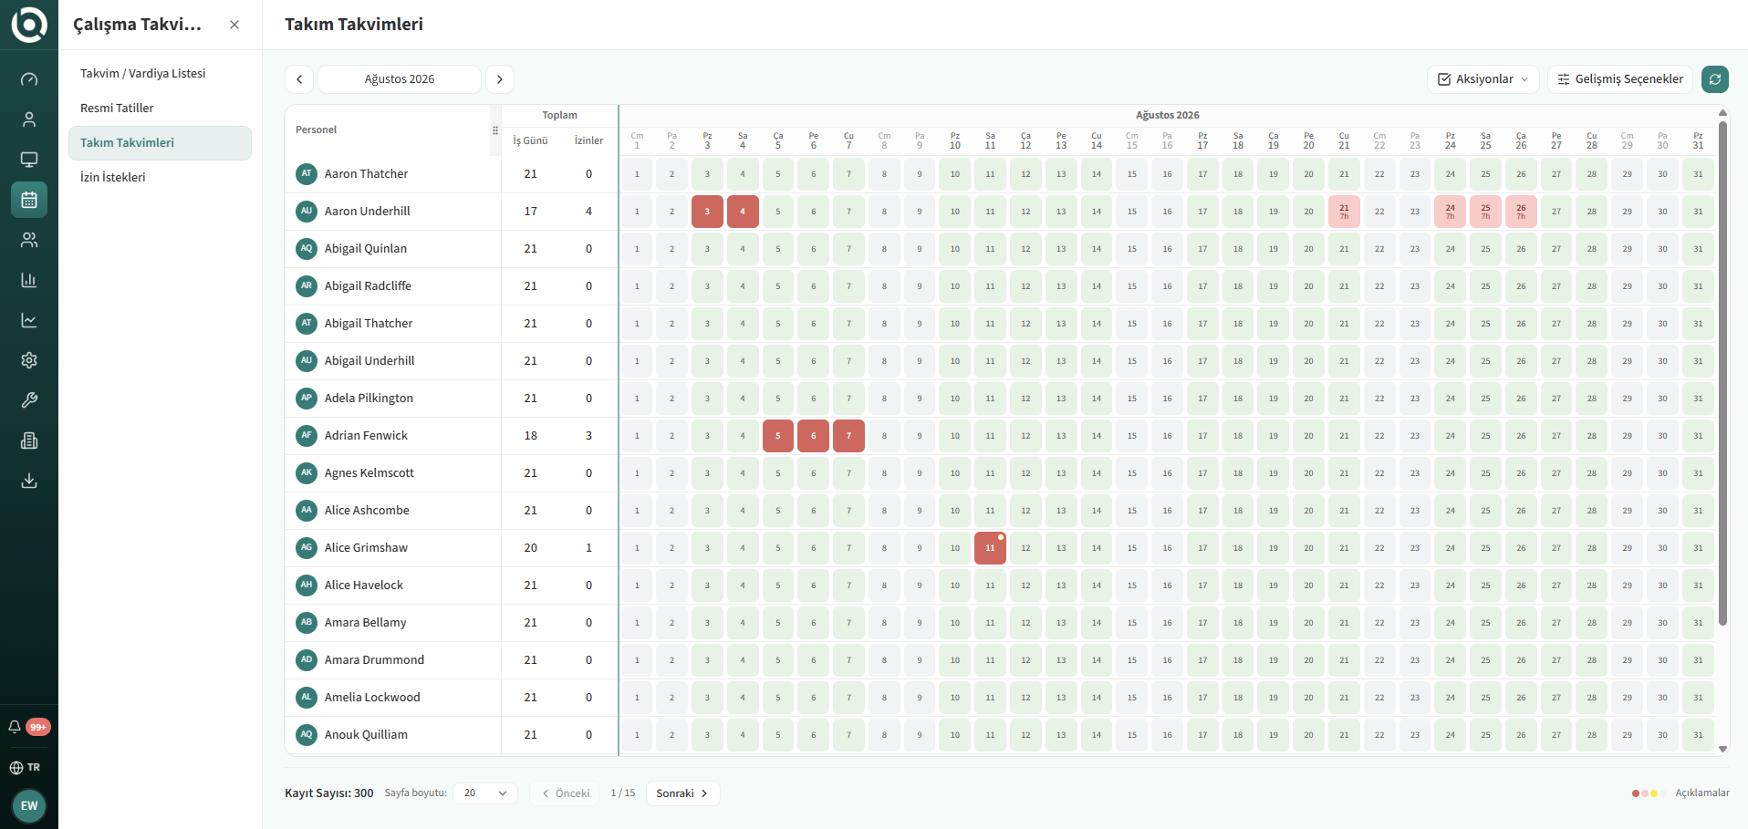Open the Ağustos 2026 month picker
The width and height of the screenshot is (1748, 829).
click(x=400, y=79)
